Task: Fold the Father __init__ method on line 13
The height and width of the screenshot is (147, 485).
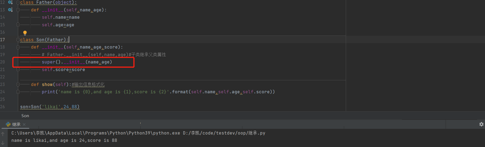Action: point(18,10)
